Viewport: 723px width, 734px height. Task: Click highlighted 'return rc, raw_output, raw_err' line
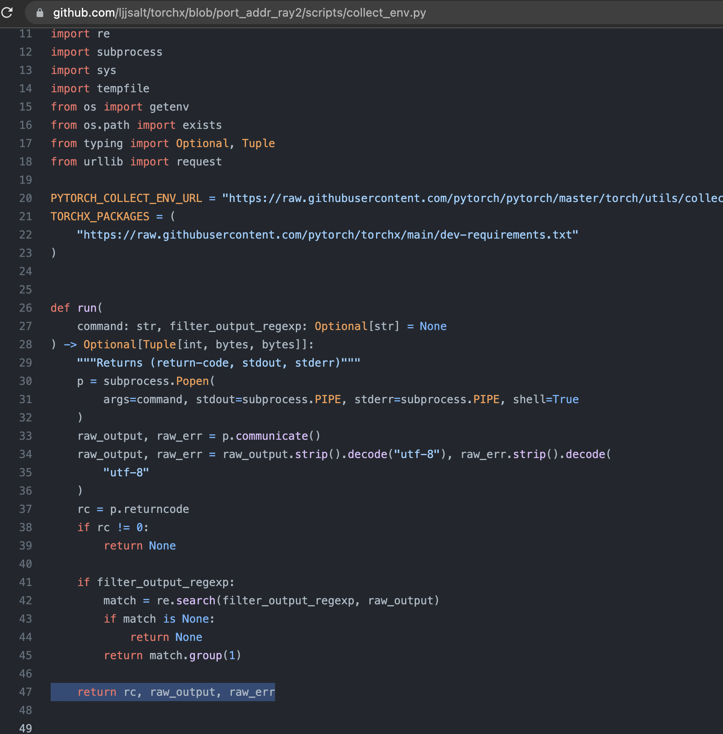click(x=163, y=692)
